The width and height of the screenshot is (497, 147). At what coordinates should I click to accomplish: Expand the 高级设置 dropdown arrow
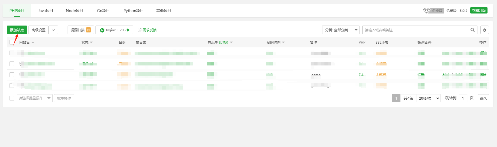[x=53, y=30]
